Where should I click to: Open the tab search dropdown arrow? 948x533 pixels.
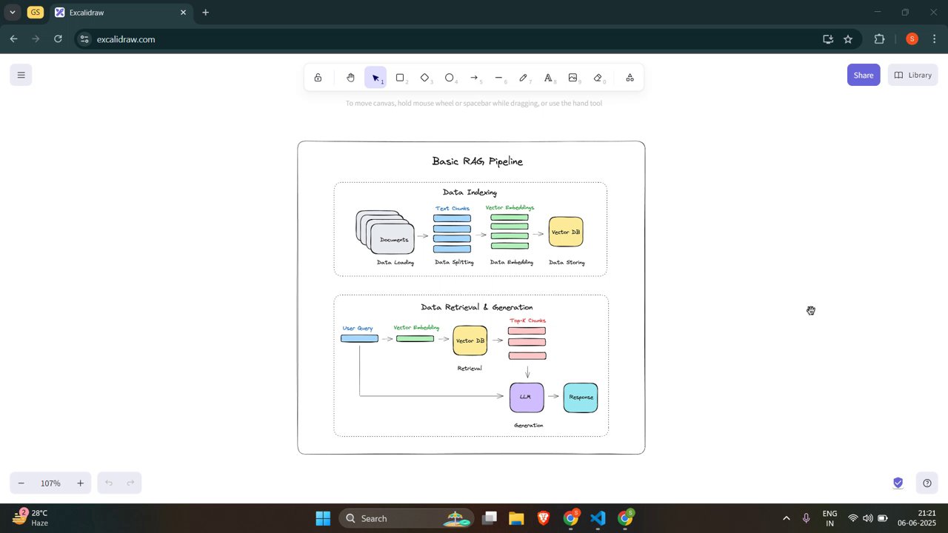click(13, 13)
